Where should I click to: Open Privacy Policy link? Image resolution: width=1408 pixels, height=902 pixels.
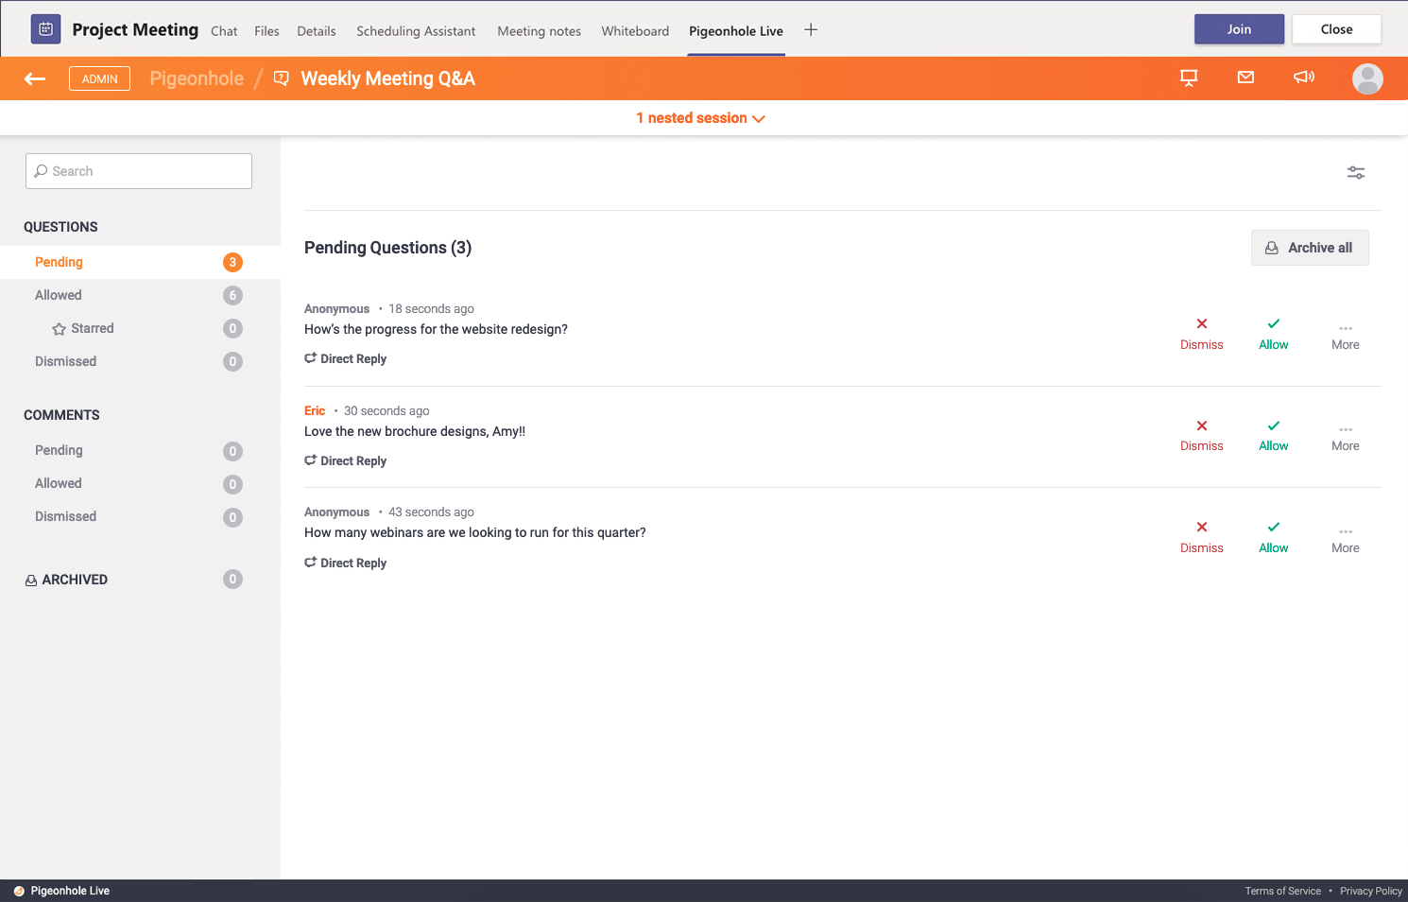tap(1370, 891)
